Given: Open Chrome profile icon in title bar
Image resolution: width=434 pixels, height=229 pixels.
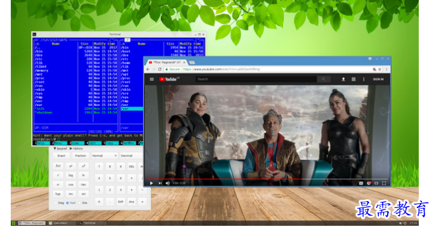Looking at the screenshot, I should click(370, 59).
